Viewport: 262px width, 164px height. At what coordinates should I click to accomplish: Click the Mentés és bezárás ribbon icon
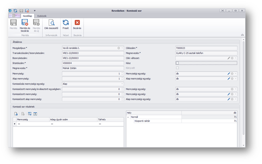(25, 23)
